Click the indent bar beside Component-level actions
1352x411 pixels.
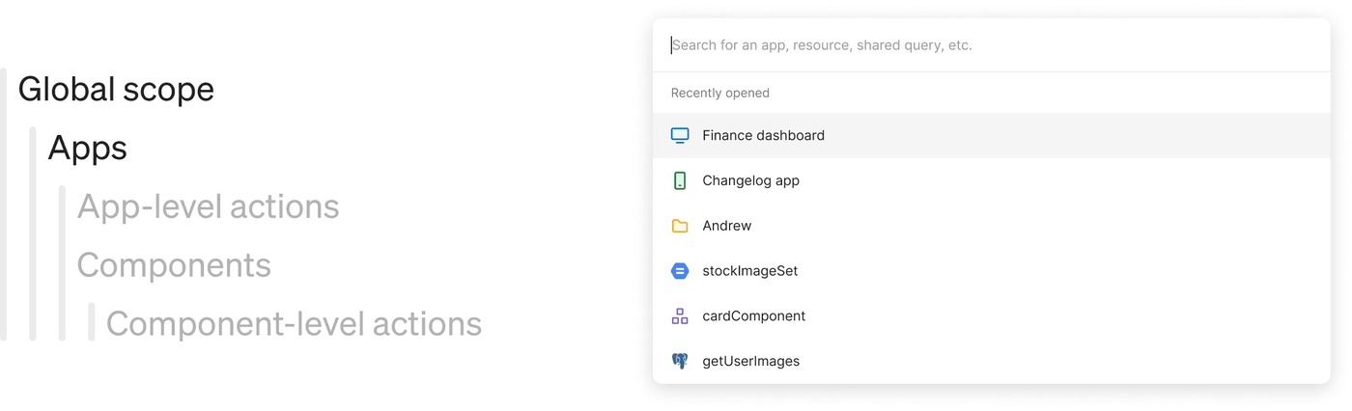click(92, 322)
